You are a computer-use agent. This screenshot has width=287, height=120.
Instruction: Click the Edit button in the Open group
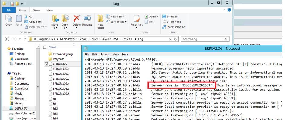[x=149, y=22]
